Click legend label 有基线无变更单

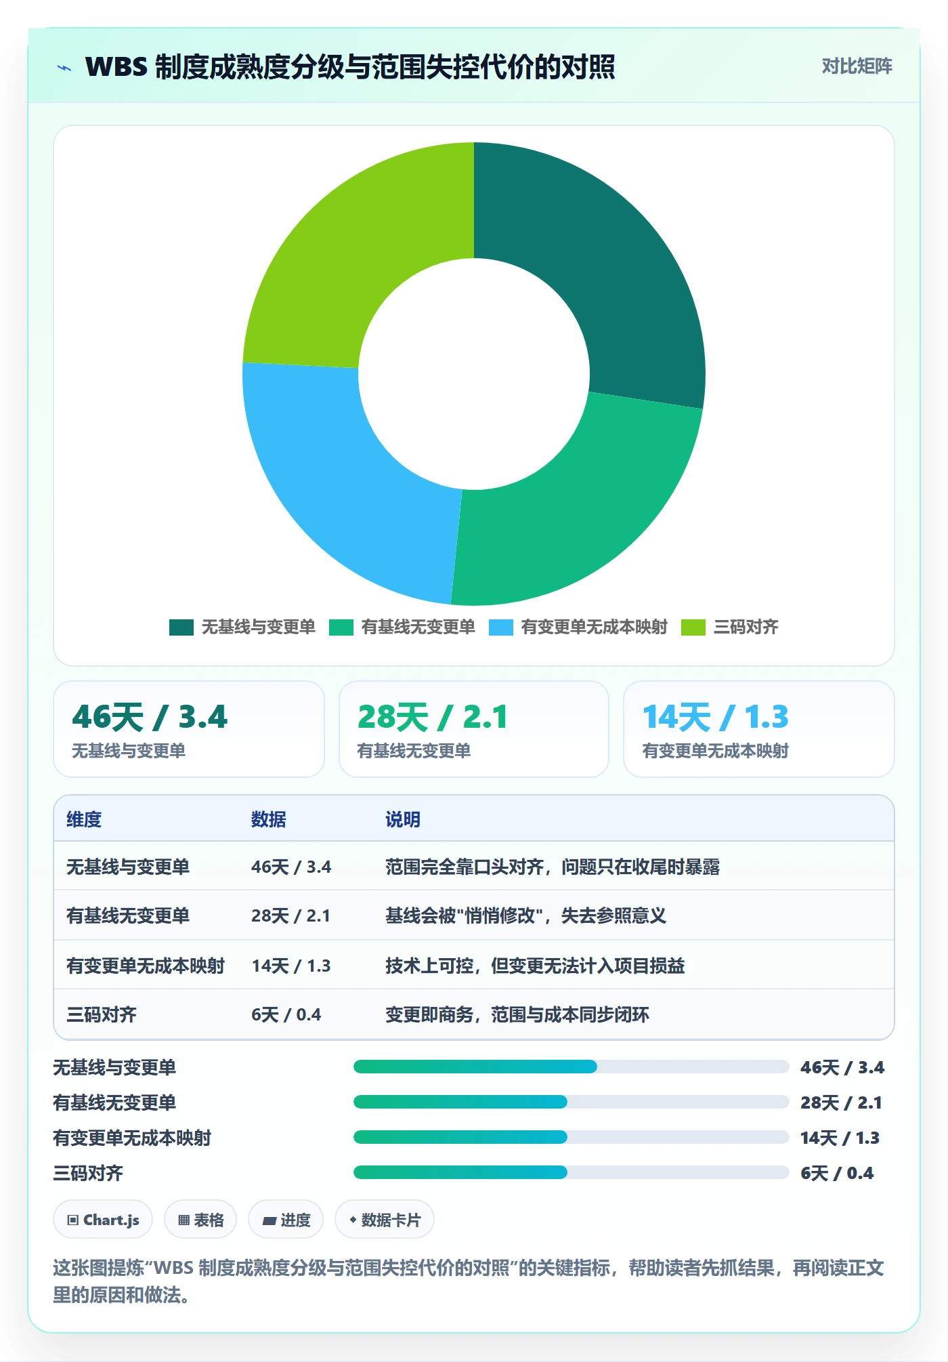click(x=418, y=627)
